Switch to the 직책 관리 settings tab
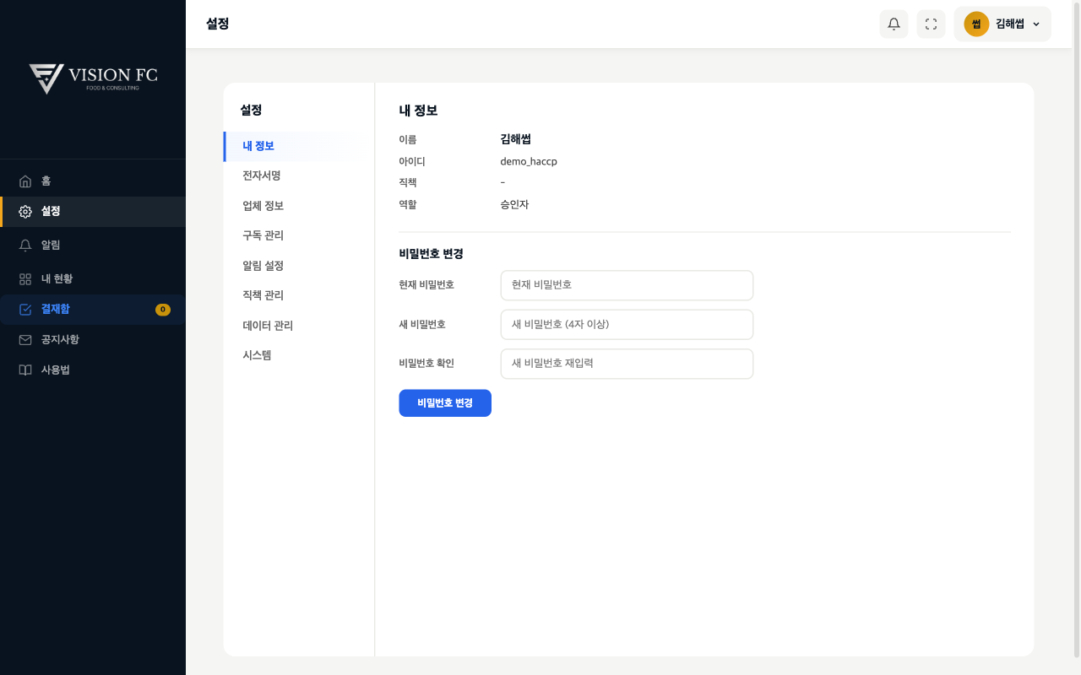 pos(299,295)
